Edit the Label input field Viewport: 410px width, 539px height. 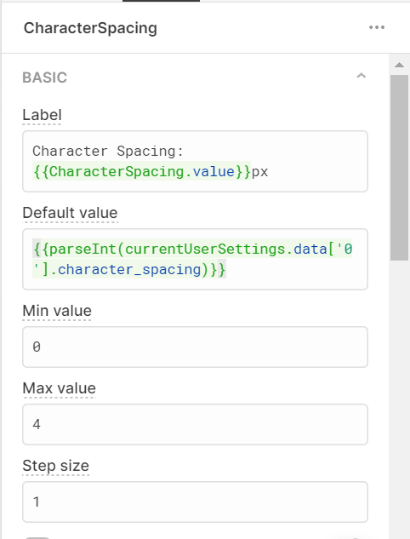195,161
